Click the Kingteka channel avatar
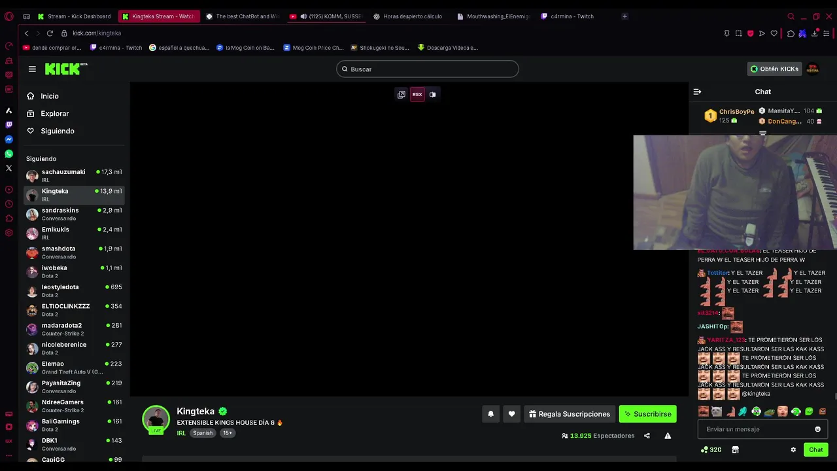Screen dimensions: 837x471 (x=156, y=419)
